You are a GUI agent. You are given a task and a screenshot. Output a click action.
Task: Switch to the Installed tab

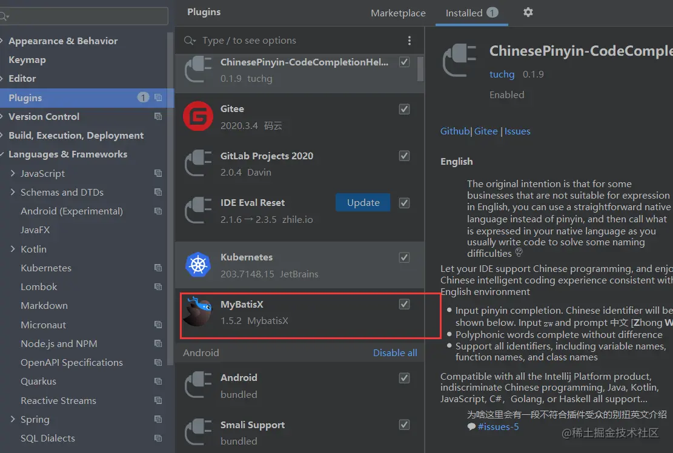(x=472, y=13)
